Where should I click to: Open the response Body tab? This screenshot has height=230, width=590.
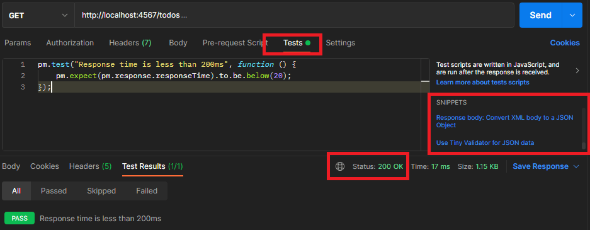pos(11,166)
